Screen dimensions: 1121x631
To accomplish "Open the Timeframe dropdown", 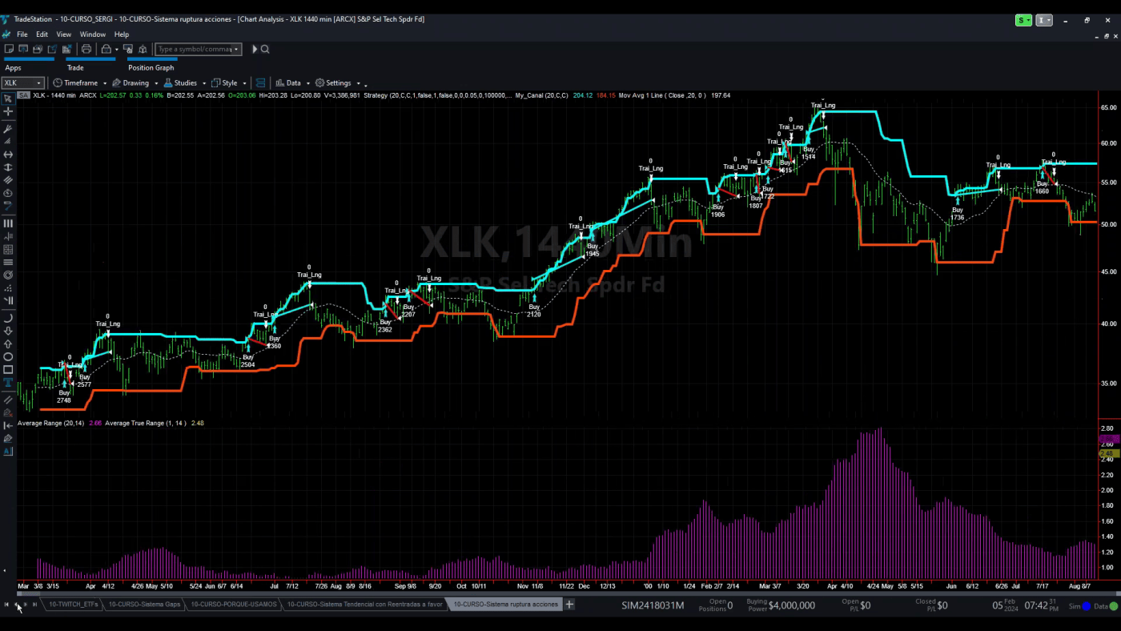I will 79,82.
